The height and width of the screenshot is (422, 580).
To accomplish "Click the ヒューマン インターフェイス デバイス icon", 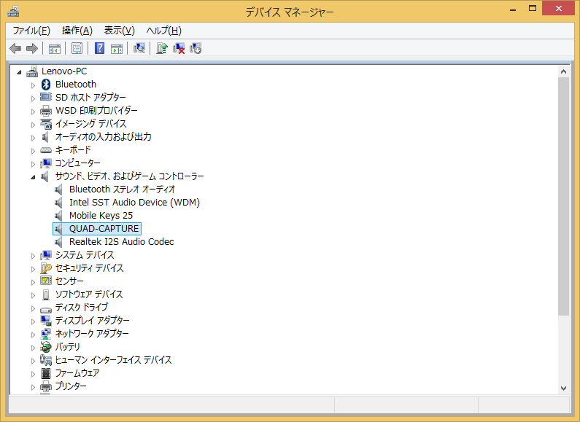I will tap(46, 360).
